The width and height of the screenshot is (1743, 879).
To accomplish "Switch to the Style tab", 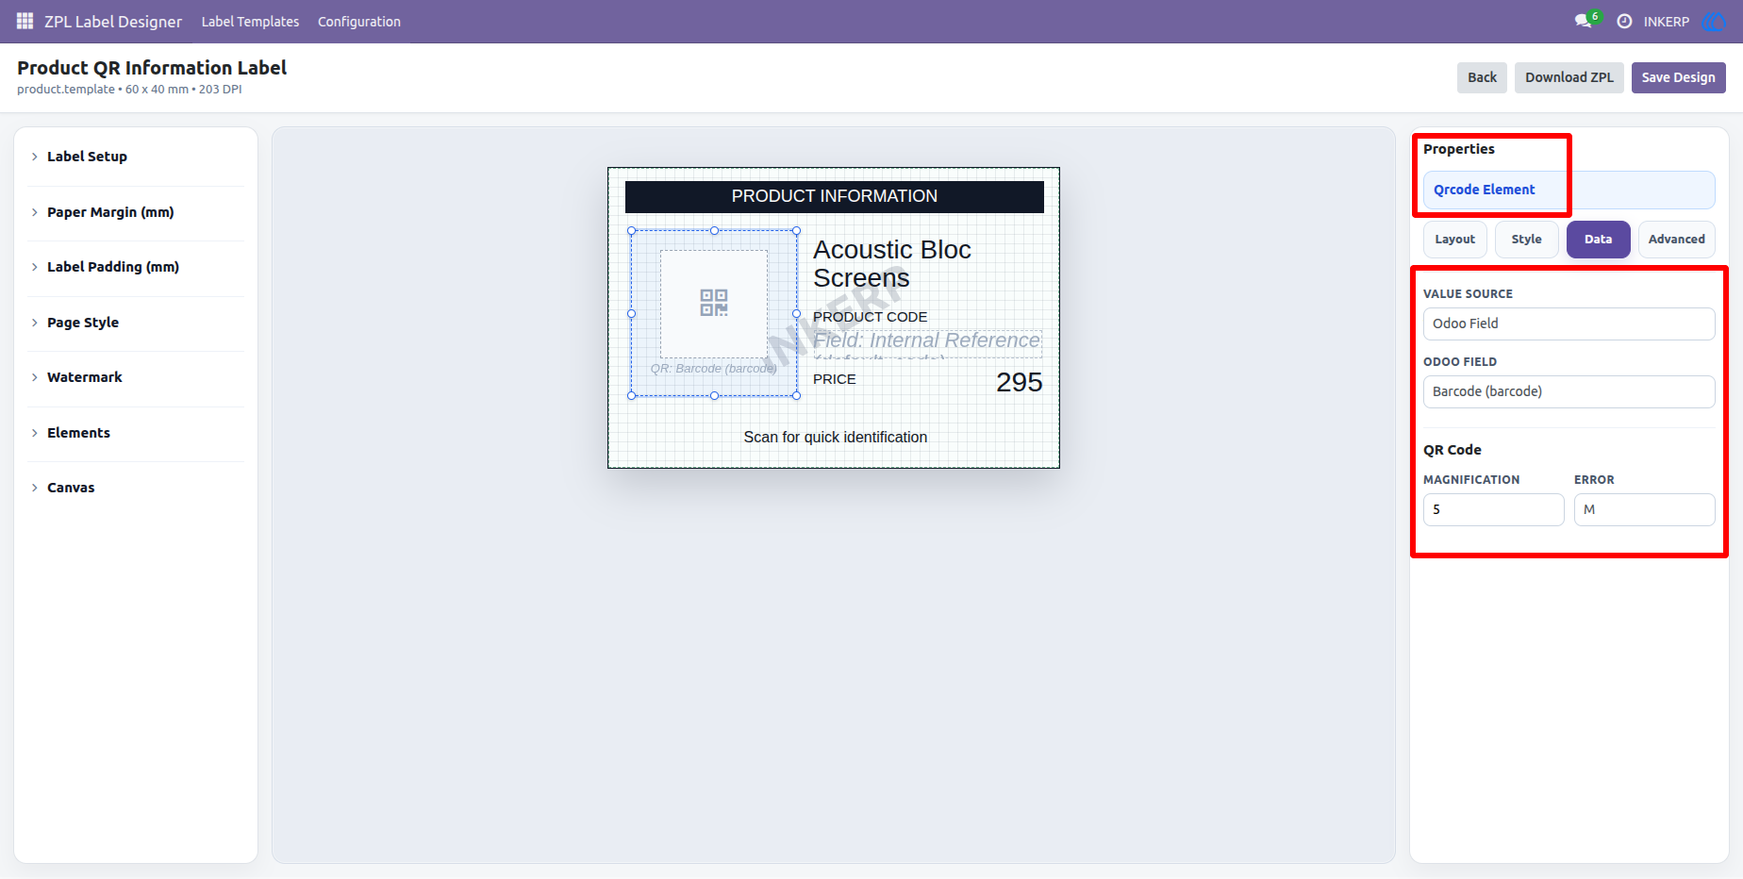I will coord(1526,240).
